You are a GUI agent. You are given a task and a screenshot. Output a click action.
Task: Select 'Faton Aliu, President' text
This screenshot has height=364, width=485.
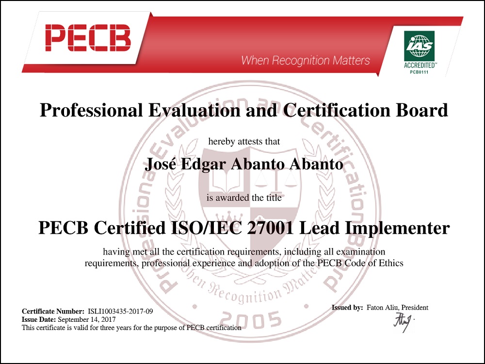398,307
